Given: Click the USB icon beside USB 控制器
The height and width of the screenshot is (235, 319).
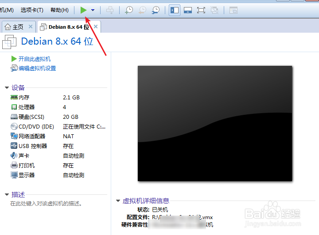Looking at the screenshot, I should point(14,146).
